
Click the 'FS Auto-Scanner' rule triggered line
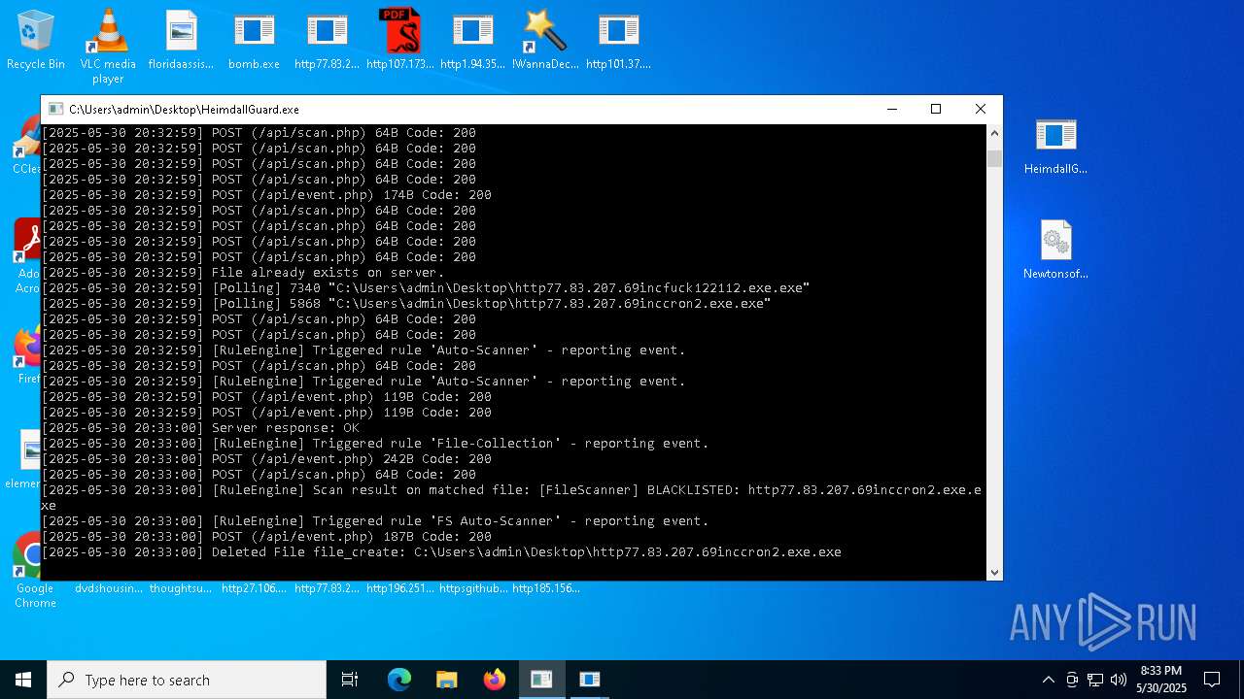click(x=375, y=521)
